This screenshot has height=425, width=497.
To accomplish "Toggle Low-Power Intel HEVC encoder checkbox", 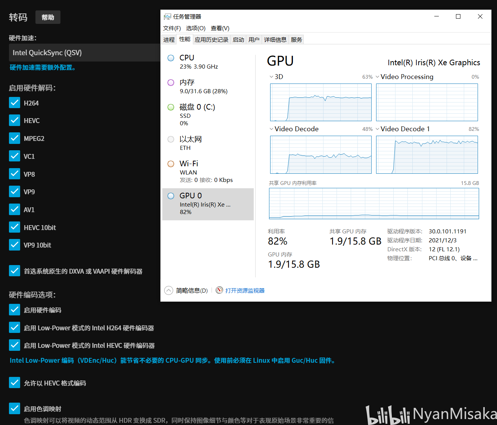I will coord(15,345).
